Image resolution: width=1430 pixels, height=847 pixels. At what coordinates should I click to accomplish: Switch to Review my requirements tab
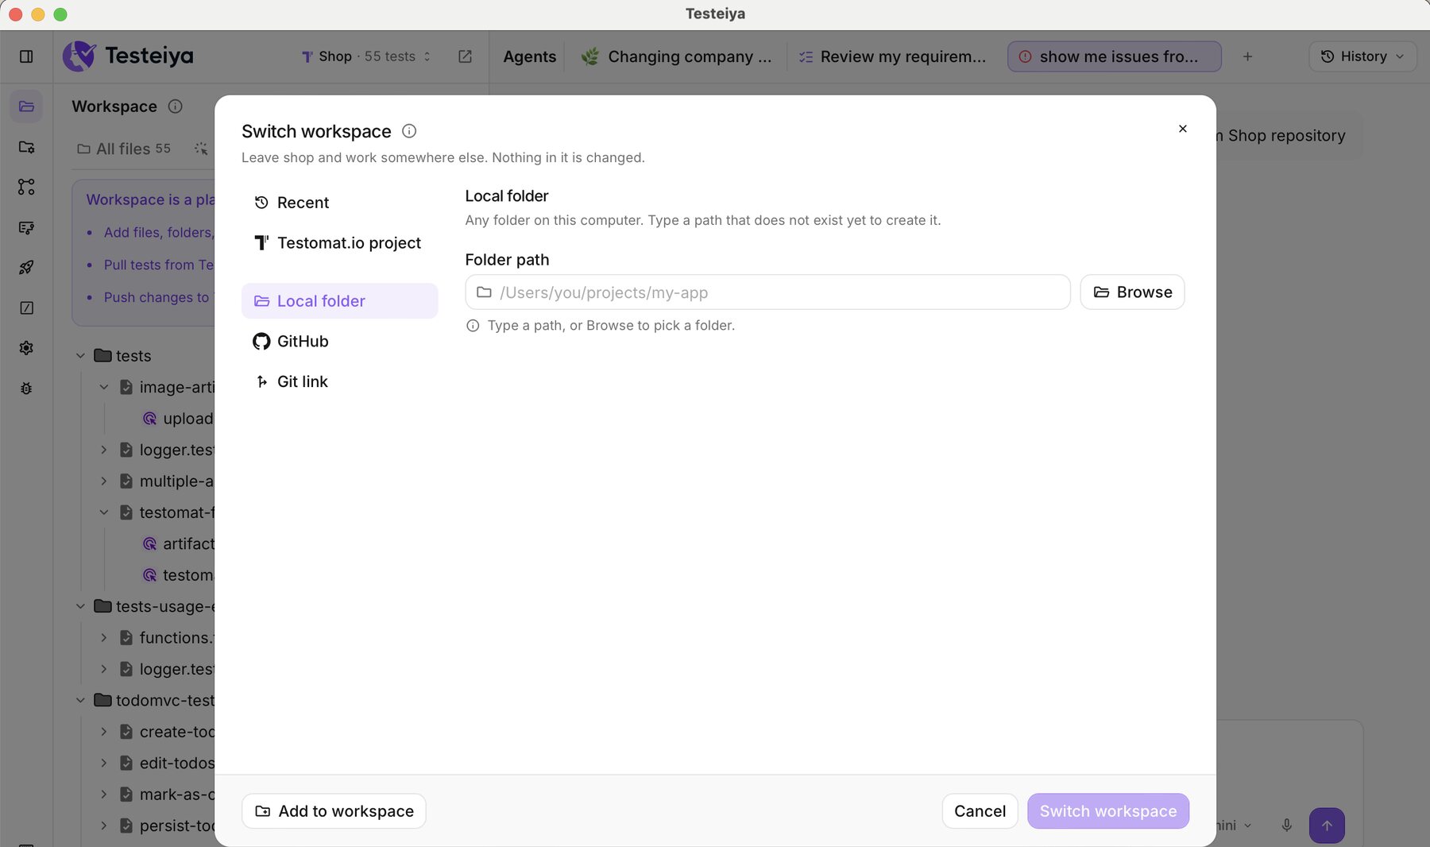[x=892, y=56]
